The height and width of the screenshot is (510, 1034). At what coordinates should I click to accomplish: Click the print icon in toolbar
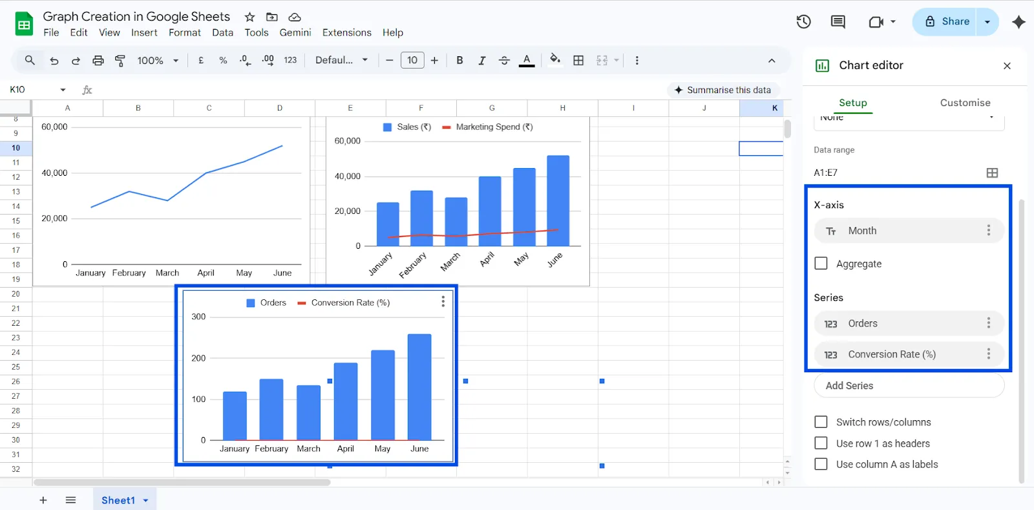point(98,60)
